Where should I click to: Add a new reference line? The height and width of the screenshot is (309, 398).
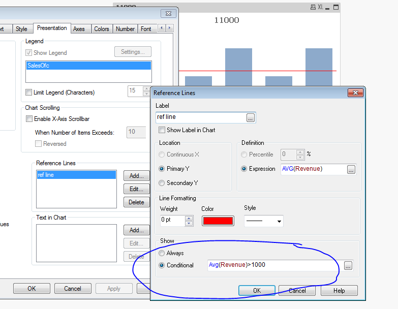coord(137,176)
